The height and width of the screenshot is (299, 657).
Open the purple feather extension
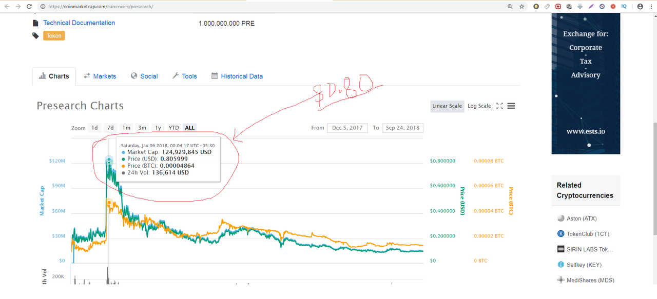tap(591, 7)
